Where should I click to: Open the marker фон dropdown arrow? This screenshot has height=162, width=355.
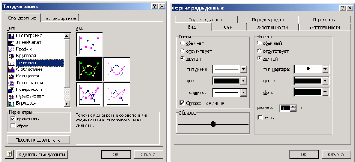pyautogui.click(x=325, y=92)
